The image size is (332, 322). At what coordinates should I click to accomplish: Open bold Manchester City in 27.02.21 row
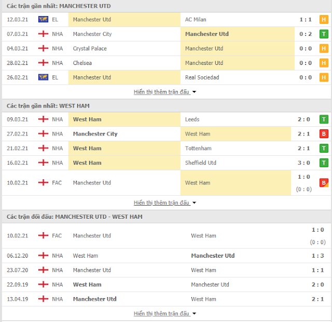[x=95, y=134]
